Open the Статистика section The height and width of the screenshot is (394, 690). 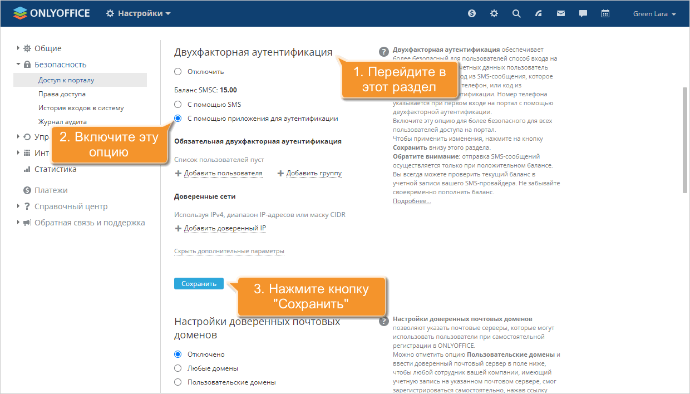(x=56, y=169)
